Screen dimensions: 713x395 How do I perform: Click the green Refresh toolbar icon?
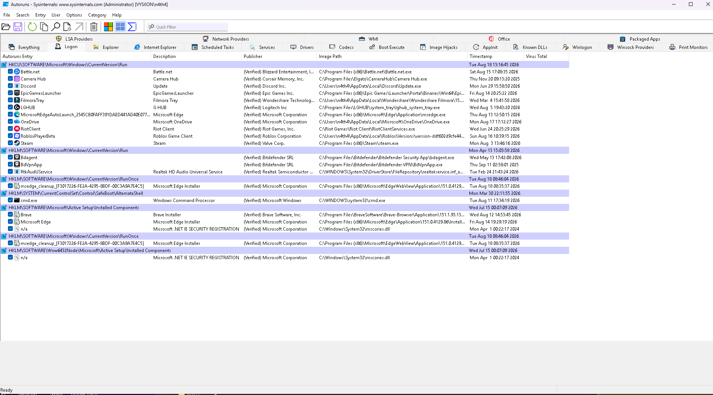coord(32,27)
